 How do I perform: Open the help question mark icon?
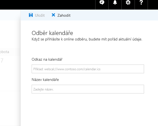[x=141, y=2]
